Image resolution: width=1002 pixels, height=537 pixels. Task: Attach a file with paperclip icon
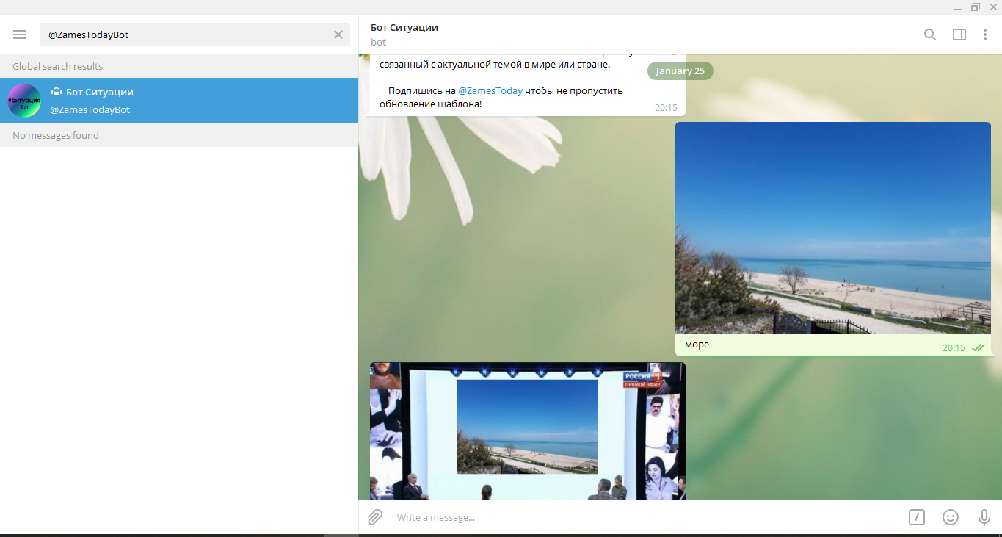tap(375, 517)
